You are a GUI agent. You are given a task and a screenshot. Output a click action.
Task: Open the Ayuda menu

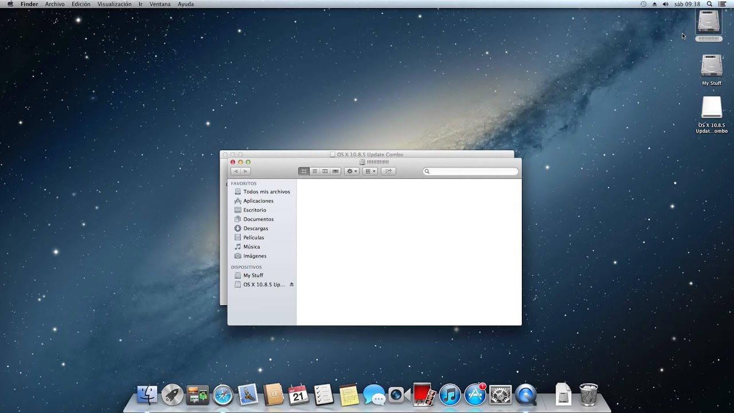tap(186, 4)
